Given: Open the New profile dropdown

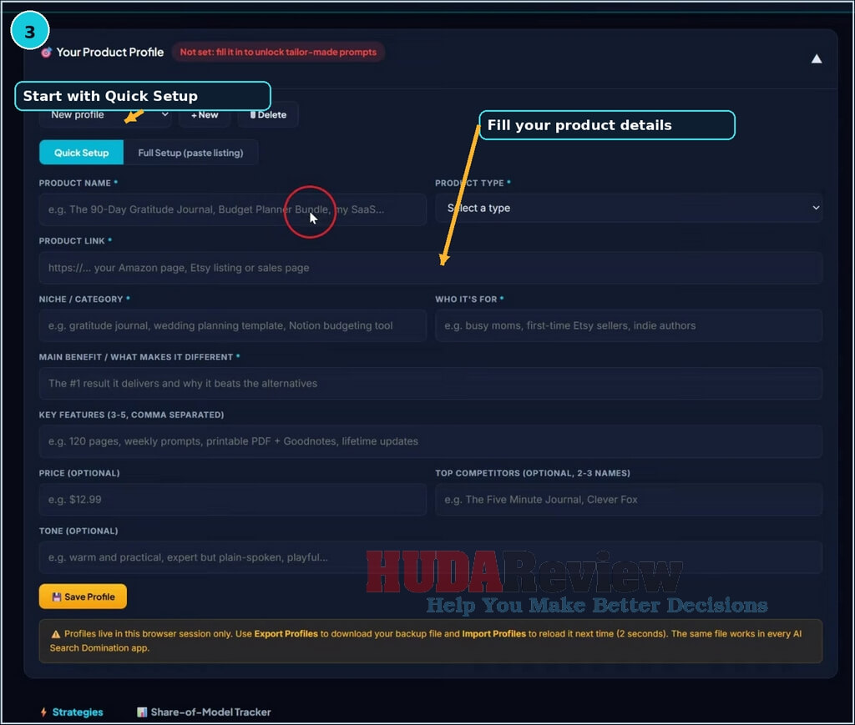Looking at the screenshot, I should [x=105, y=115].
